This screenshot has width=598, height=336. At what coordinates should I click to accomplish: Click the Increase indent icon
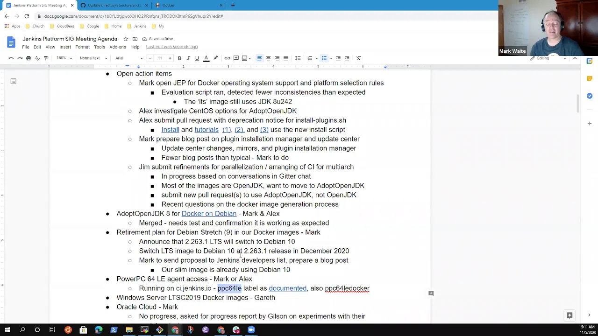(347, 58)
